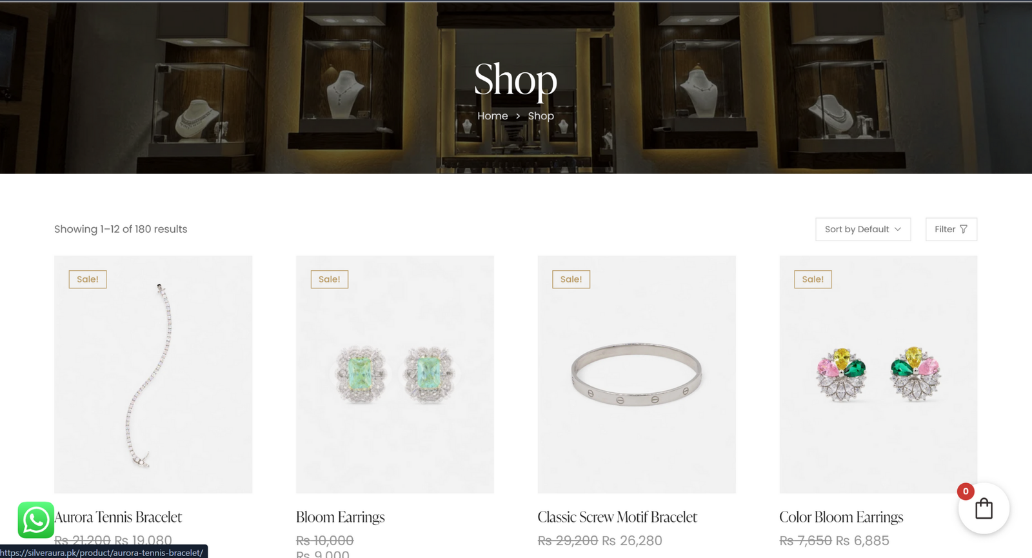Open Bloom Earrings product image
The height and width of the screenshot is (558, 1032).
[x=395, y=374]
